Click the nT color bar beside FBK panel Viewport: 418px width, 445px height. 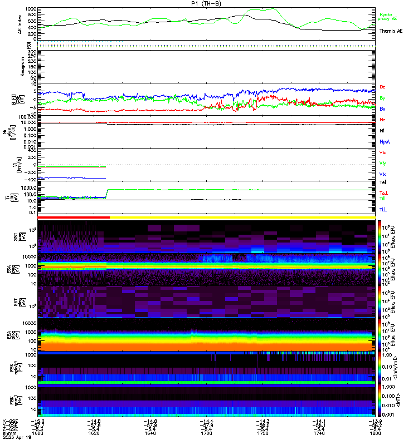[380, 400]
